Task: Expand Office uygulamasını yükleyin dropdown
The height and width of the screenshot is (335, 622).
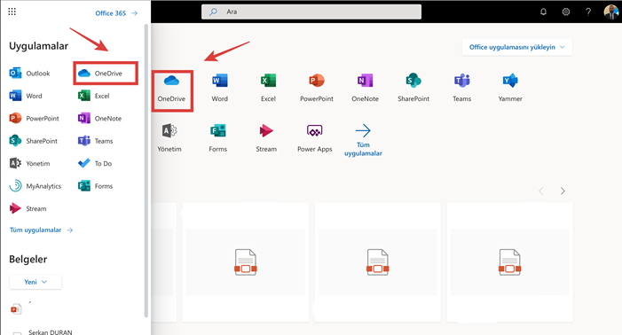Action: coord(517,47)
